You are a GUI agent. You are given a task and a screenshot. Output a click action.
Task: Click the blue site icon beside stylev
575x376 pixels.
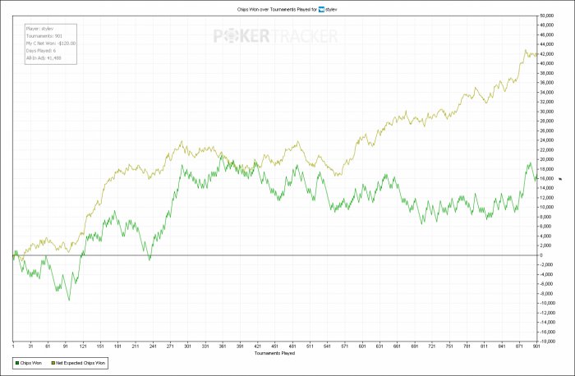[x=321, y=10]
